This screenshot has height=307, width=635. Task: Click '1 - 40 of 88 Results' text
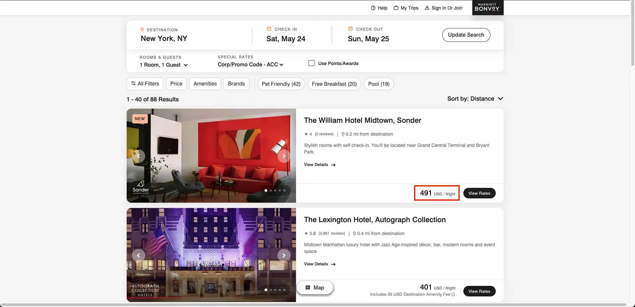(152, 99)
